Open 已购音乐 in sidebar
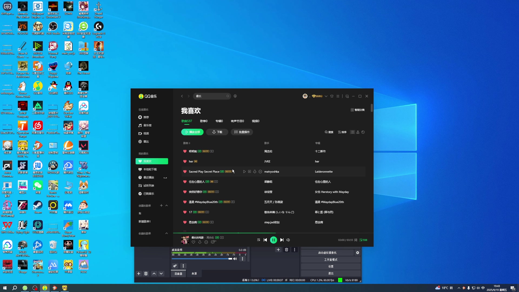Viewport: 519px width, 292px height. (x=146, y=194)
